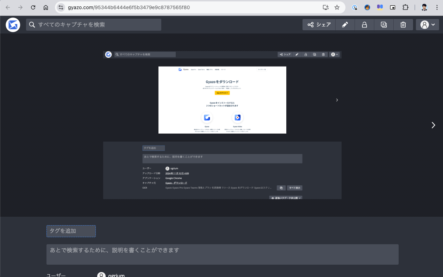Click the picture-in-picture media icon
This screenshot has width=443, height=277.
pyautogui.click(x=393, y=7)
